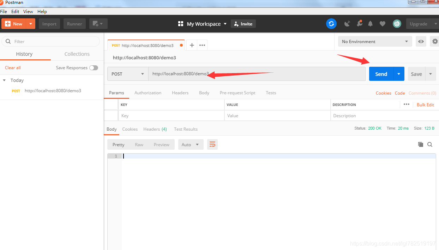Select the Pretty response view
The height and width of the screenshot is (250, 439).
point(118,144)
